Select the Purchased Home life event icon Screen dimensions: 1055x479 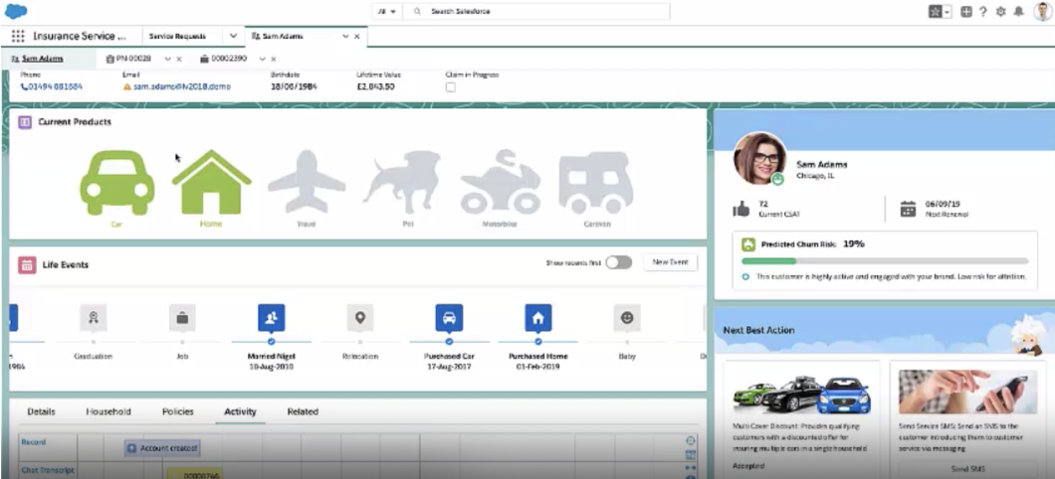[x=537, y=318]
